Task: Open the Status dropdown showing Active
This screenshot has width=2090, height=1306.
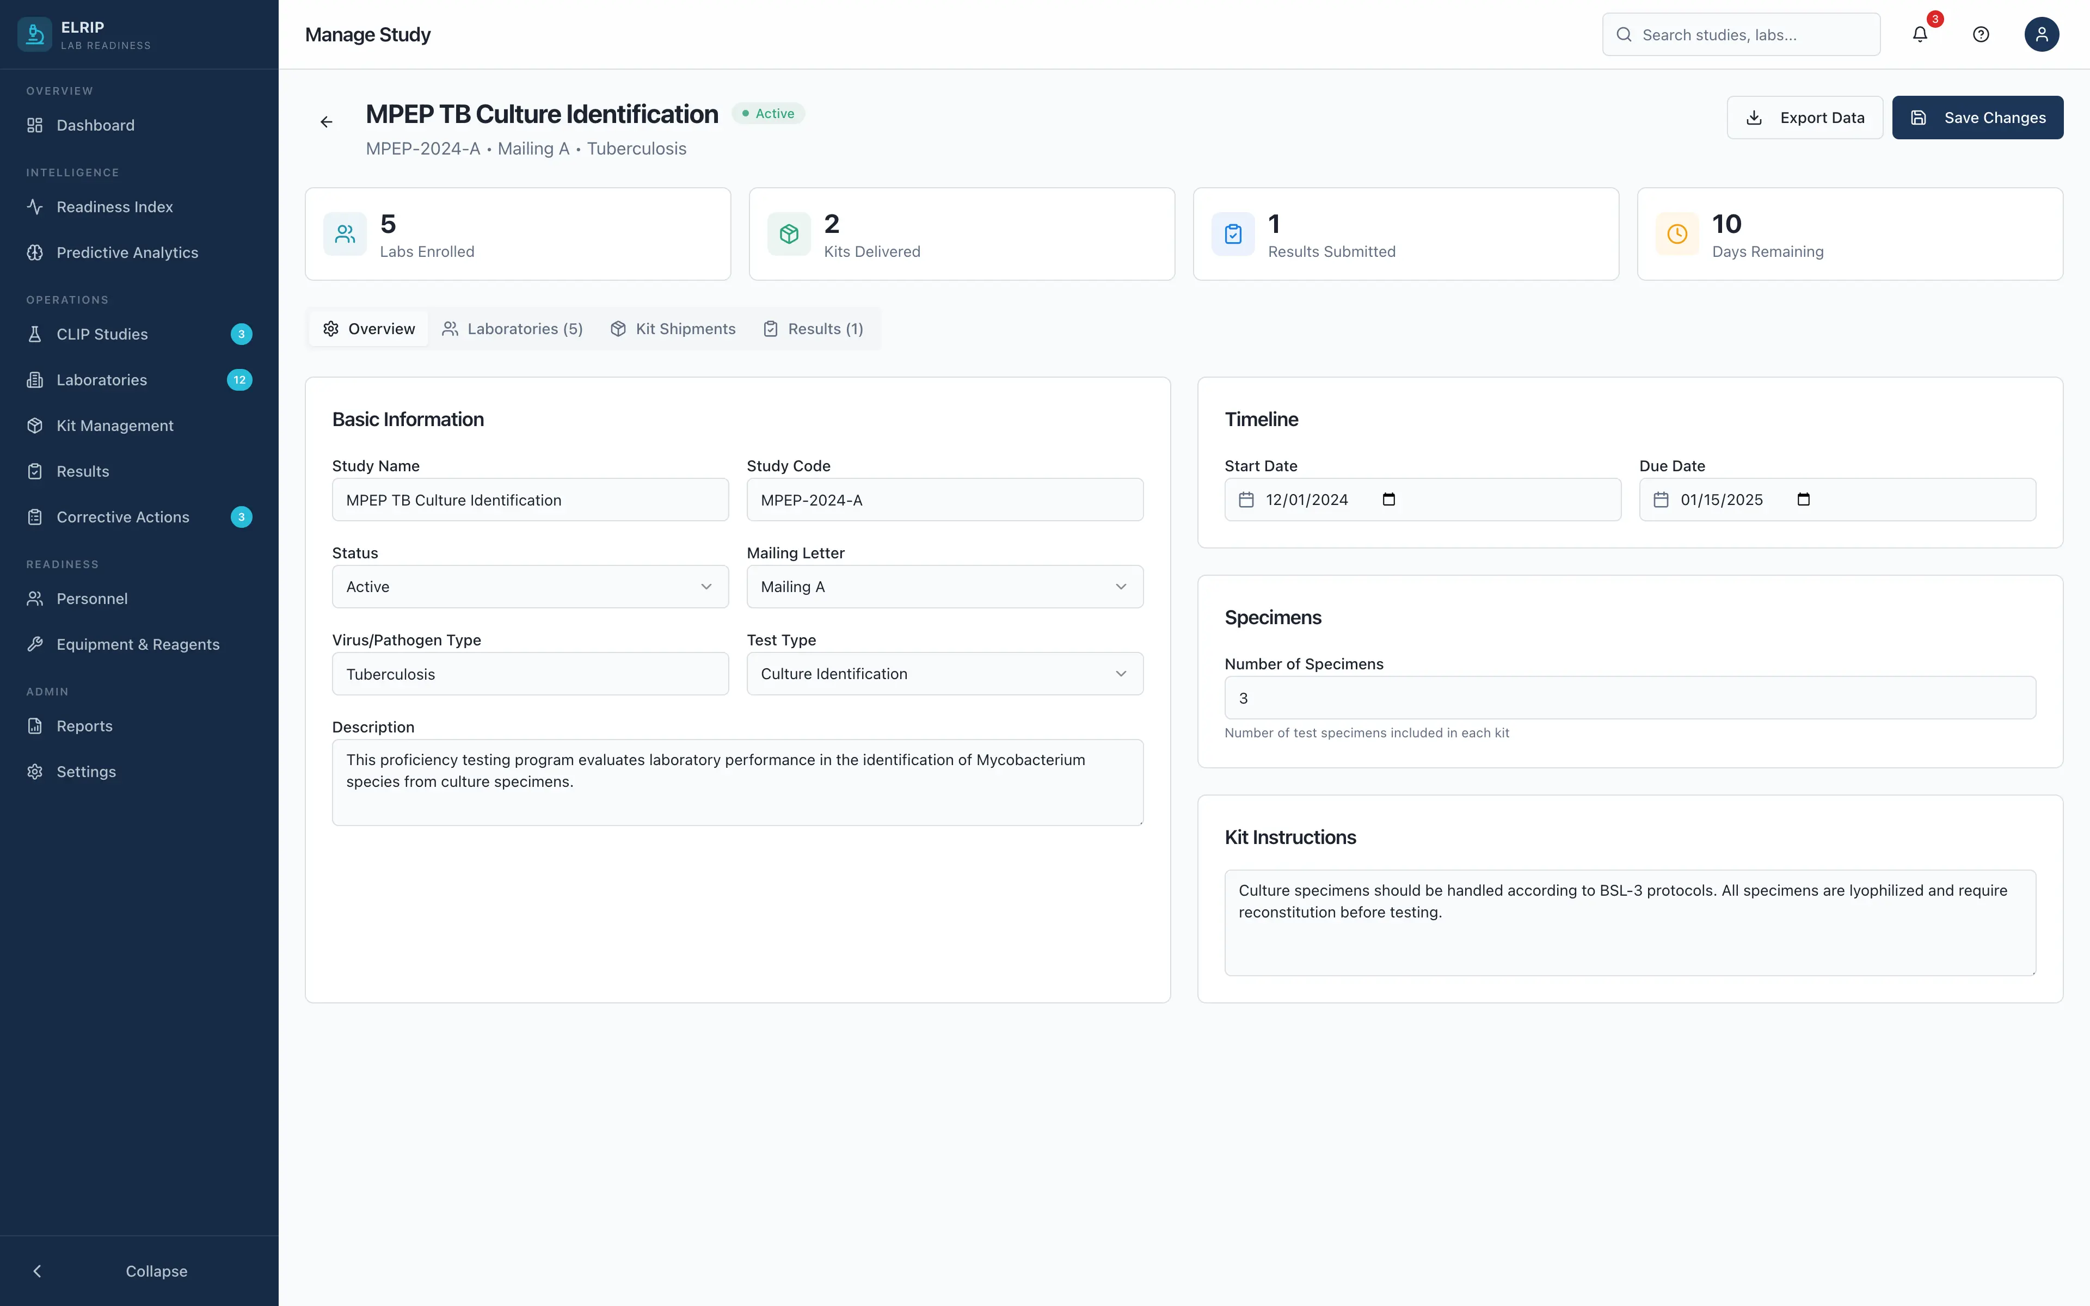Action: (530, 587)
